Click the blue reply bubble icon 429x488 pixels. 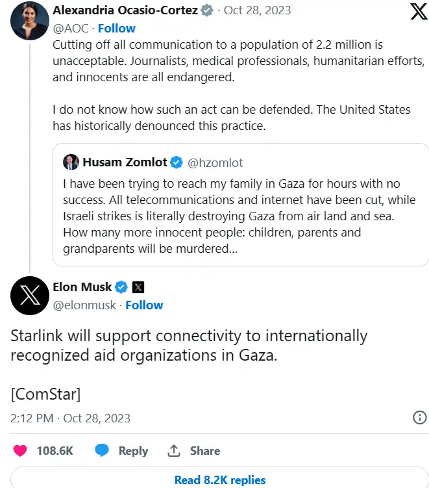102,450
